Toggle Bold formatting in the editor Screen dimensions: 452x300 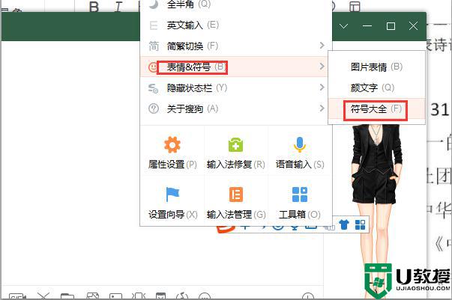94,7
